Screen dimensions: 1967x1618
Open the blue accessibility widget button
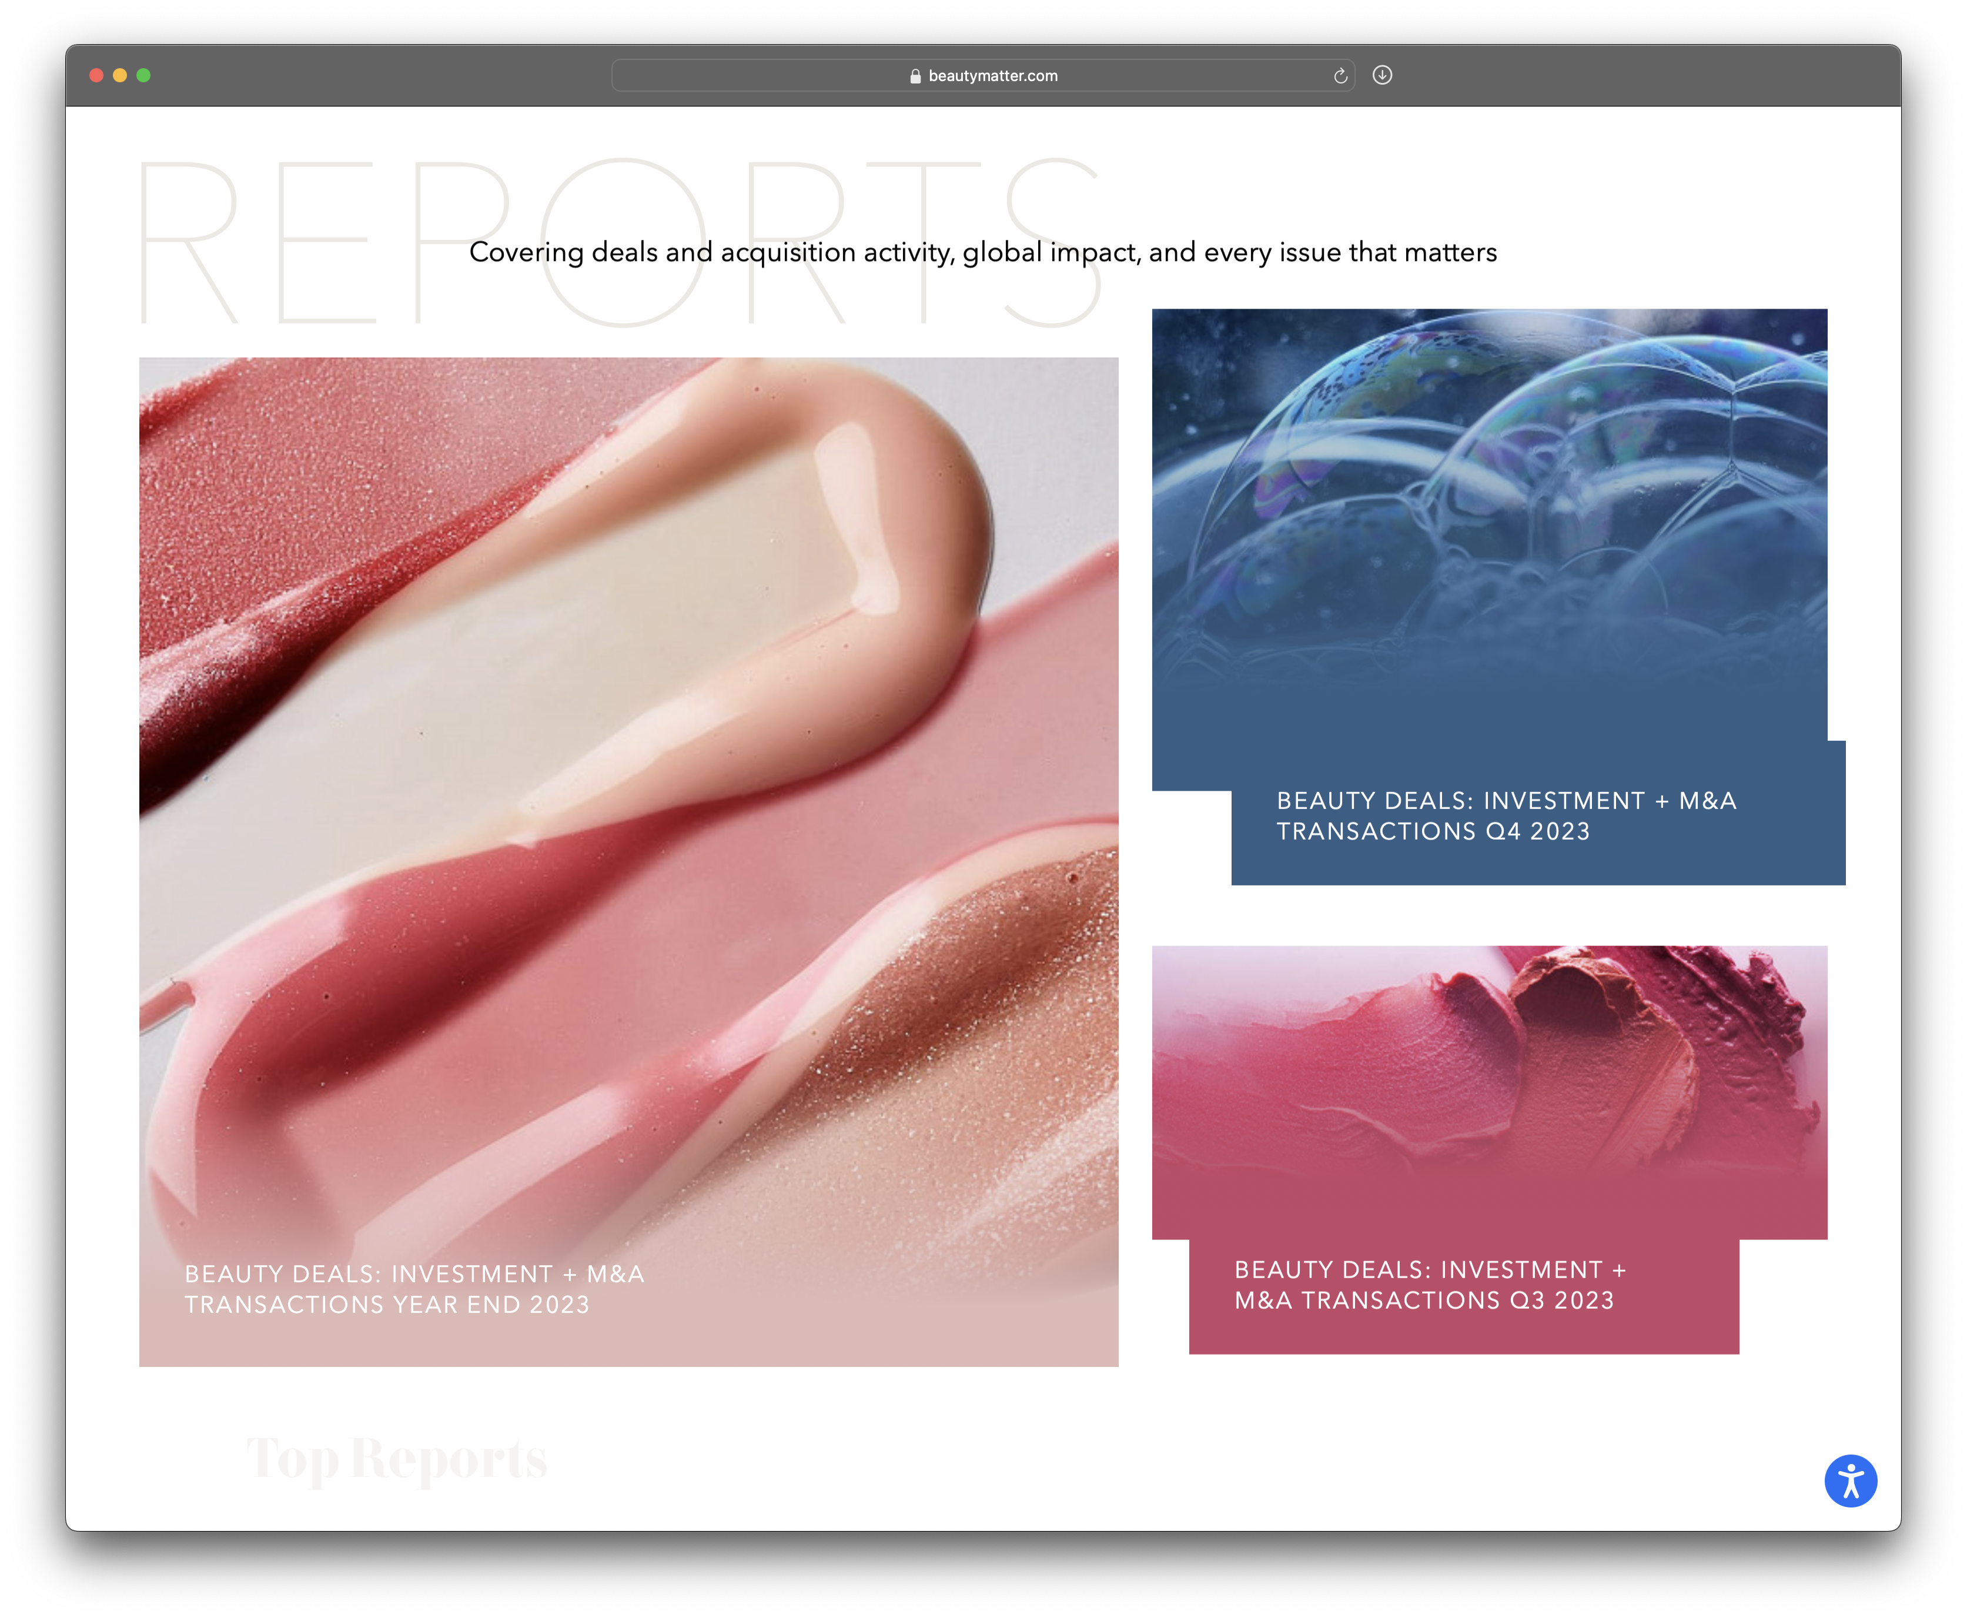click(x=1849, y=1480)
